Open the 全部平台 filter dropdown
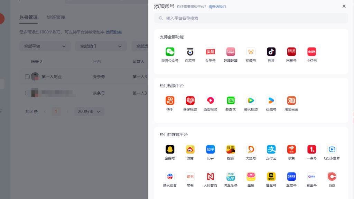 (45, 46)
